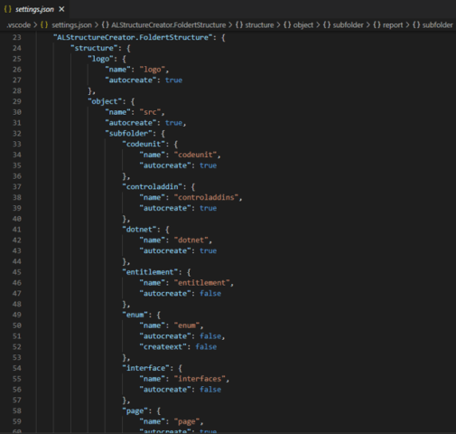Click the "dotnet" key on line 41
The width and height of the screenshot is (456, 434).
click(139, 230)
